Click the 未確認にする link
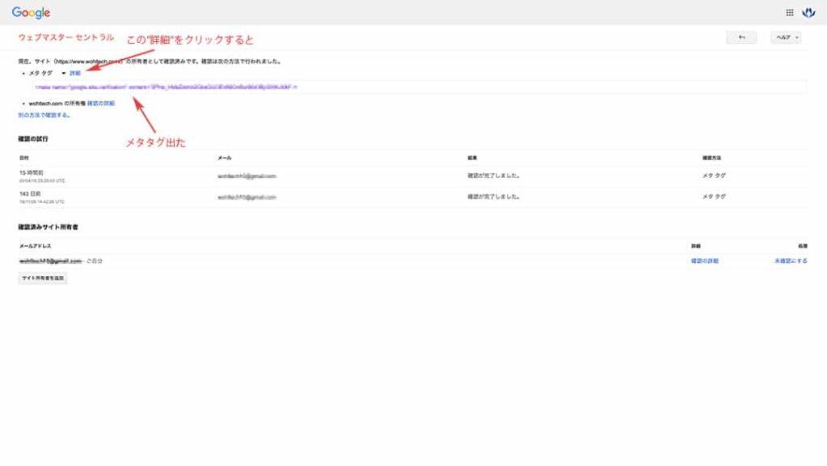827x466 pixels. [791, 261]
